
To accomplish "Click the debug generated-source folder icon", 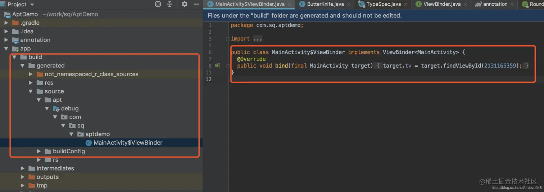I will 56,109.
